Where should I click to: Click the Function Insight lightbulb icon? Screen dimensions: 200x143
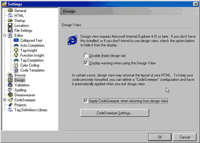click(x=16, y=55)
